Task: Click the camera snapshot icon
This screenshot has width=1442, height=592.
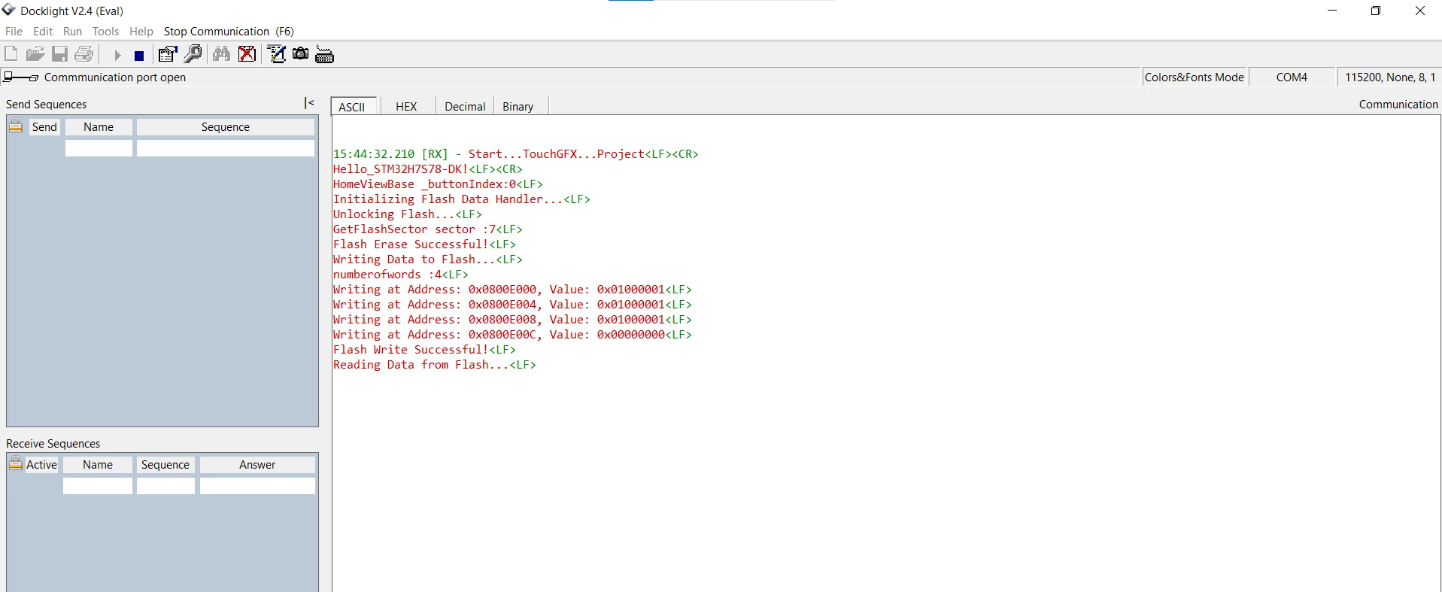Action: coord(301,54)
